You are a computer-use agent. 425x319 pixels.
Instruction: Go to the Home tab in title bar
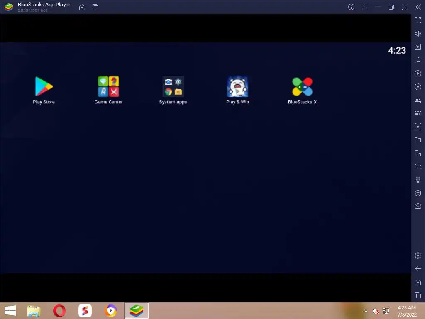[x=82, y=7]
